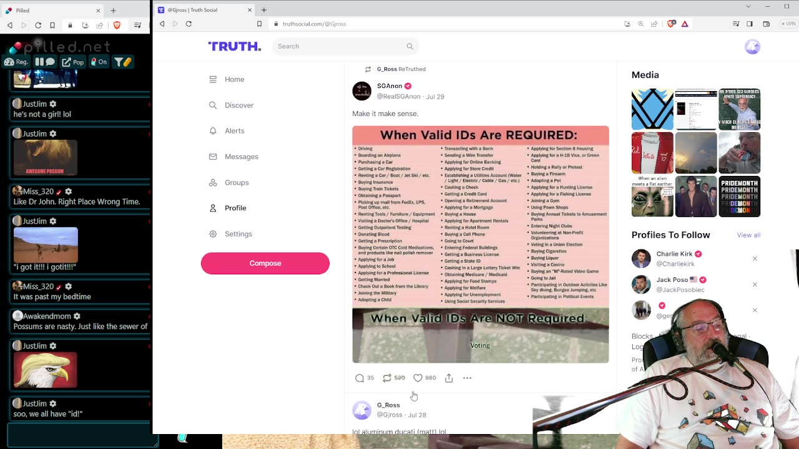This screenshot has width=799, height=449.
Task: Open the Valid IDs image in SGAnon post
Action: click(481, 244)
